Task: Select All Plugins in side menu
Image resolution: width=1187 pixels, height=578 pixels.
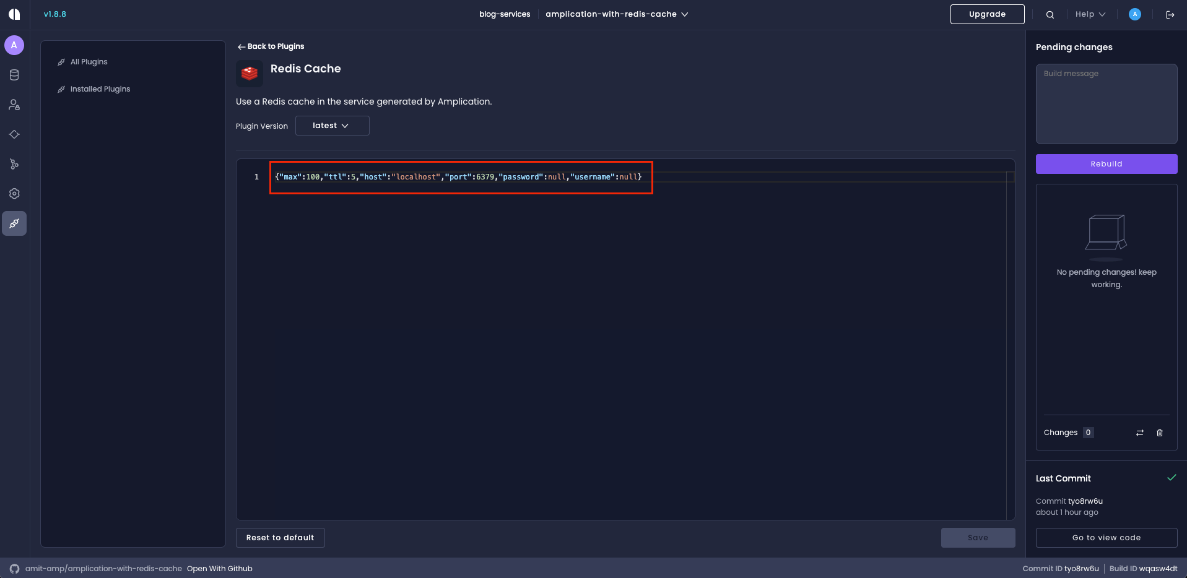Action: pos(89,62)
